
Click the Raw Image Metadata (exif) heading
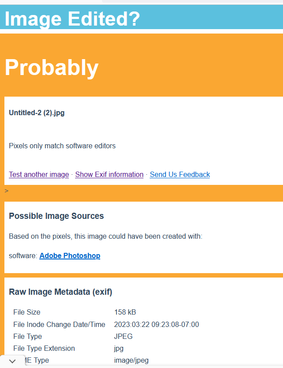(60, 292)
